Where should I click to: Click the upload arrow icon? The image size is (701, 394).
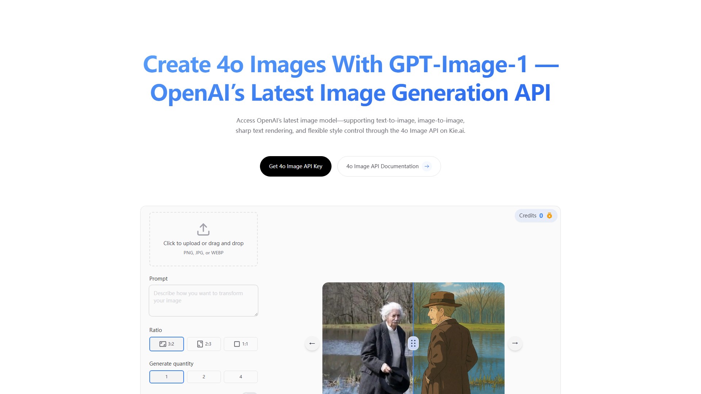click(203, 229)
